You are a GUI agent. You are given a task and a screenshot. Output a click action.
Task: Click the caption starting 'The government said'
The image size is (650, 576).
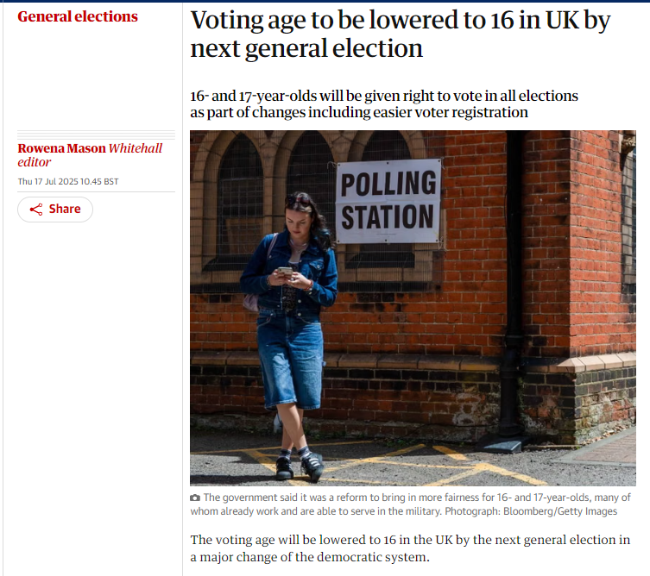[410, 504]
